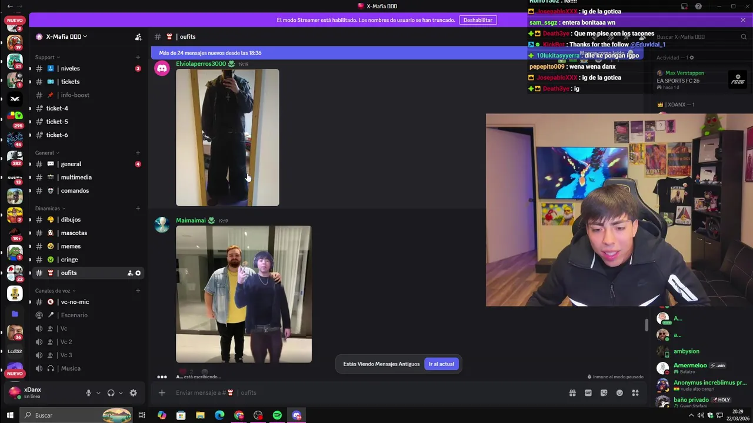Open the comandos channel

87,191
